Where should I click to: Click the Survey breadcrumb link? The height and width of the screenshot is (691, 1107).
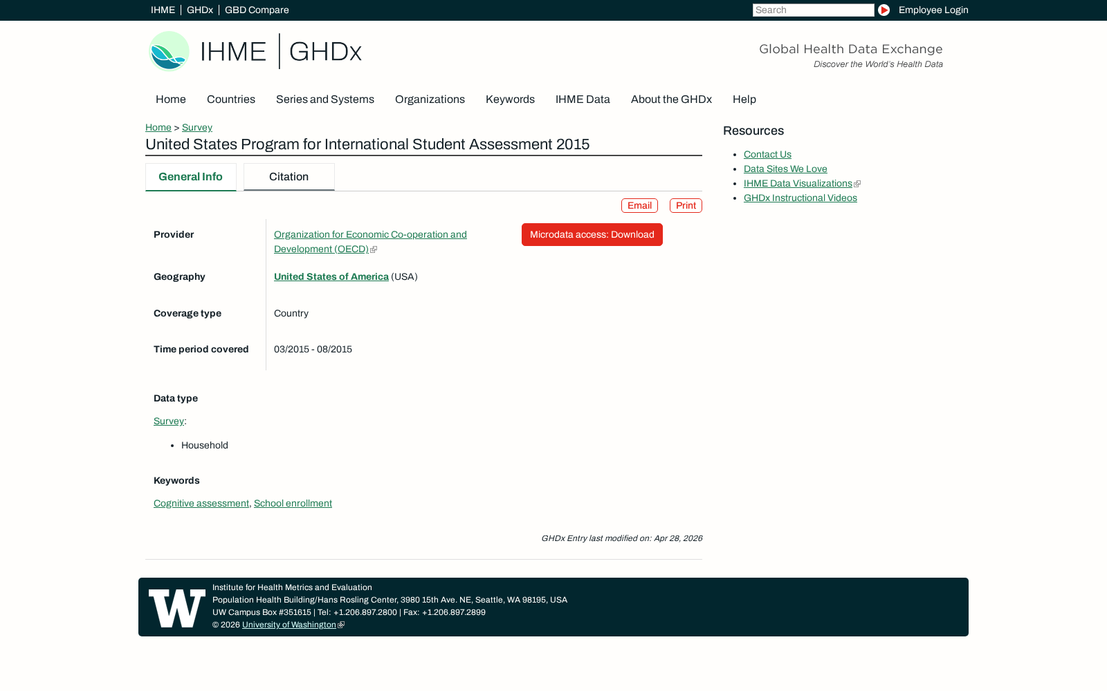197,128
